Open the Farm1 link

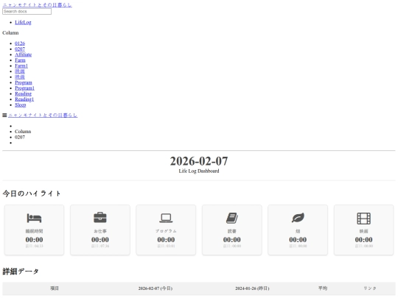(21, 65)
